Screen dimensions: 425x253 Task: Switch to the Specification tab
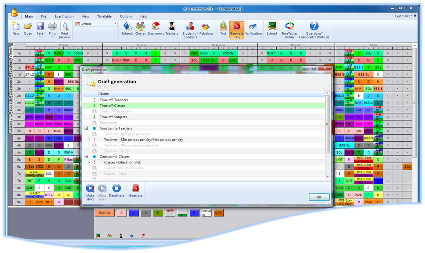click(x=64, y=16)
